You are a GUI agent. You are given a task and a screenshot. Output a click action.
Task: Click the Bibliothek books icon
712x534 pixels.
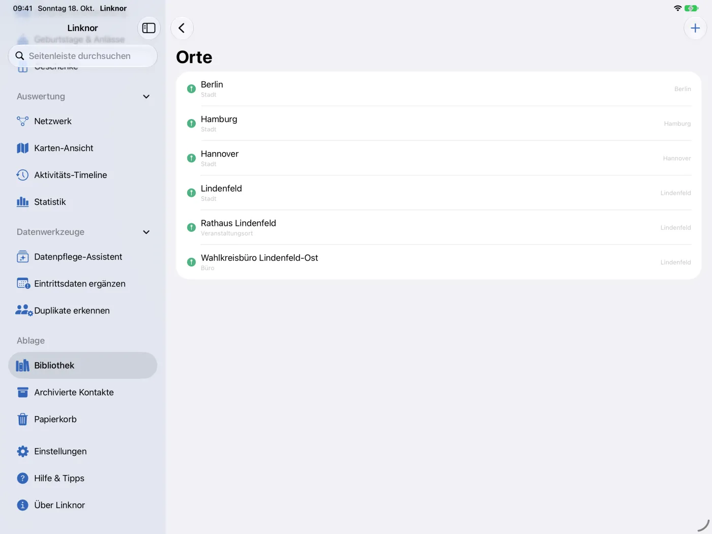pyautogui.click(x=22, y=365)
